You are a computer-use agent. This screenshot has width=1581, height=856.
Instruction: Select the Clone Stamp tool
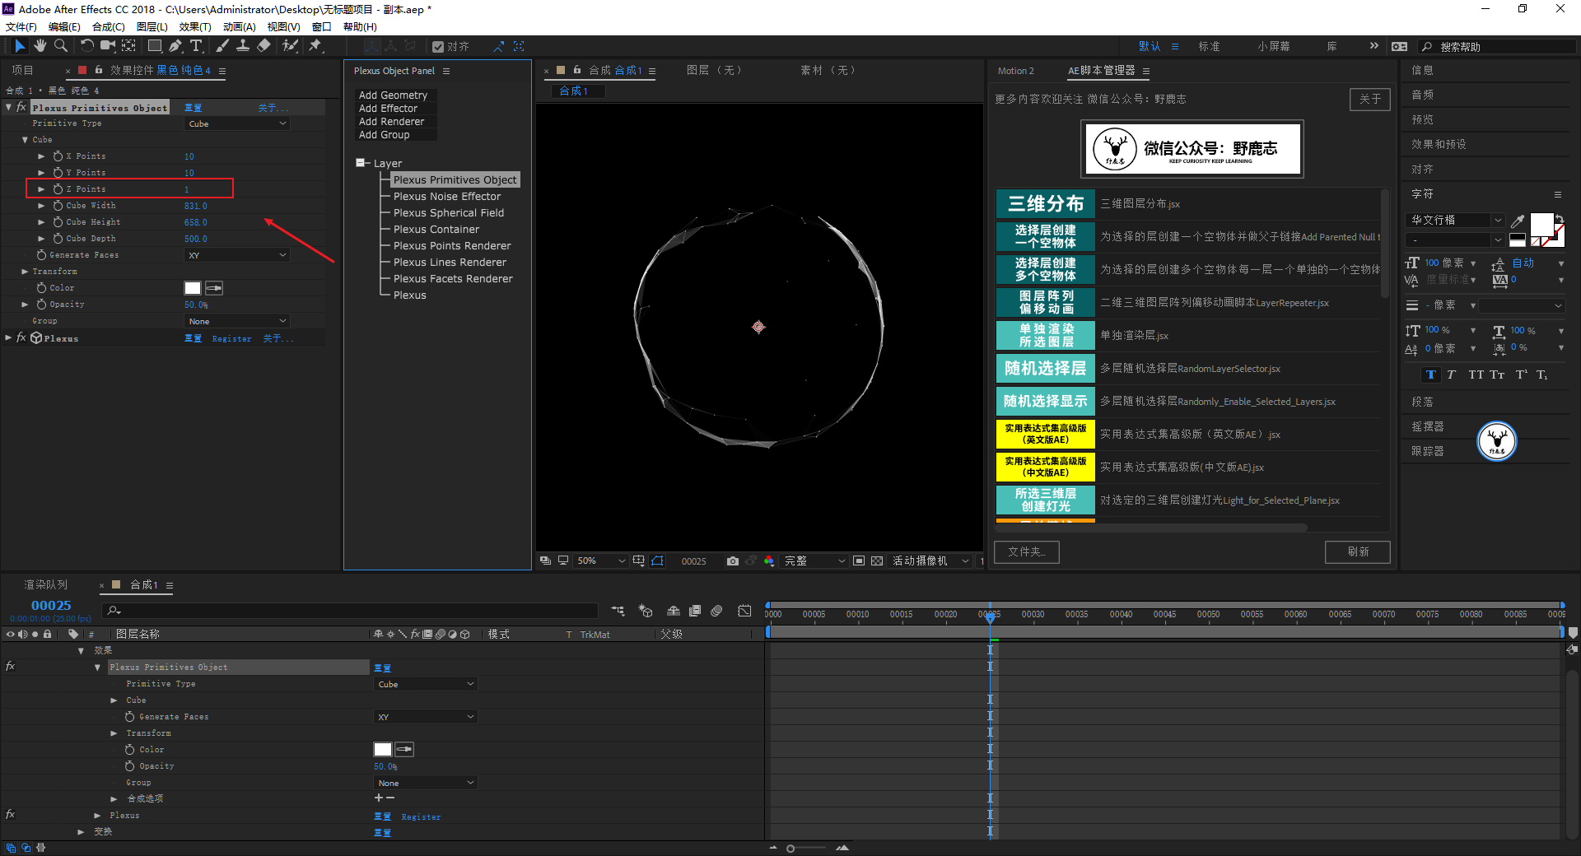[x=243, y=46]
